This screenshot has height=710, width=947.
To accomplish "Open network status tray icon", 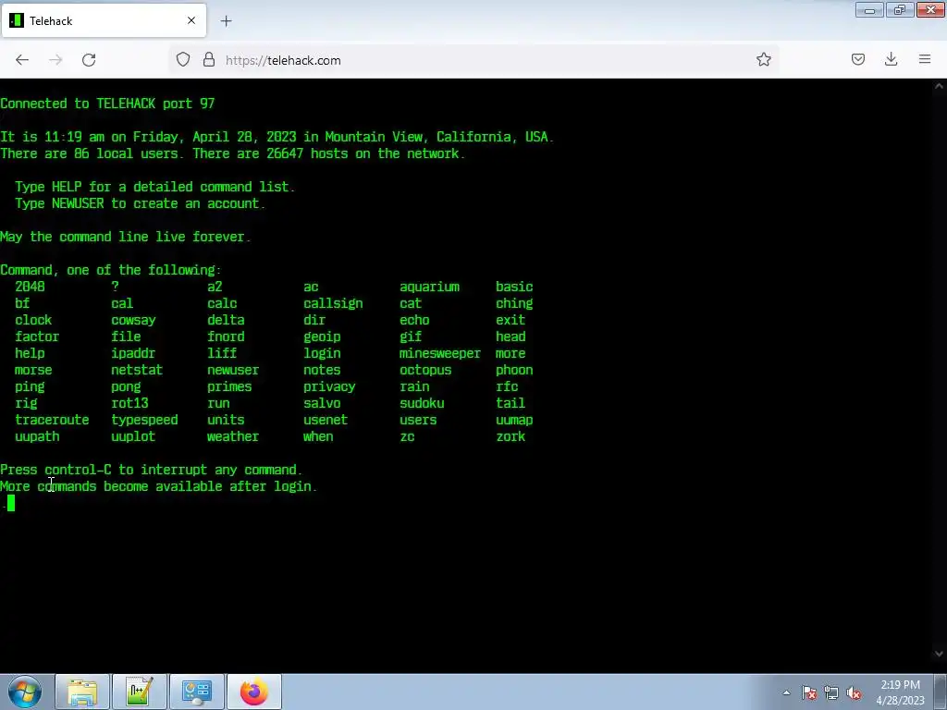I will [831, 692].
